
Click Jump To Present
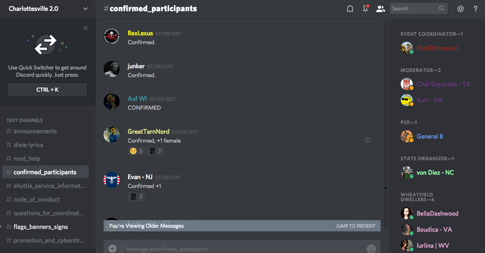pyautogui.click(x=356, y=226)
